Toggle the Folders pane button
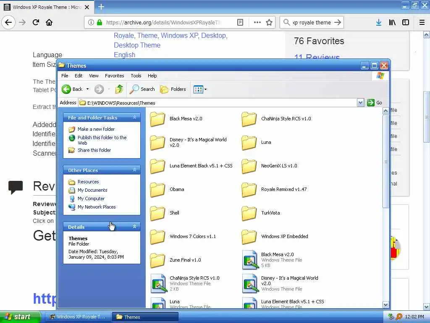Viewport: 430px width, 323px height. point(173,89)
